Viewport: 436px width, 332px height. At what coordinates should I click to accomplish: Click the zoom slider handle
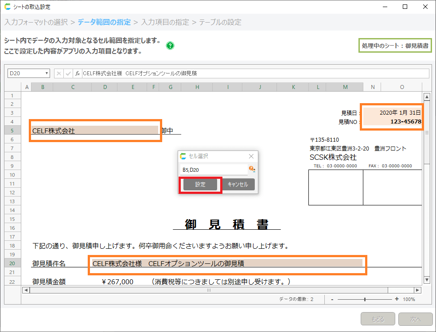coord(365,299)
